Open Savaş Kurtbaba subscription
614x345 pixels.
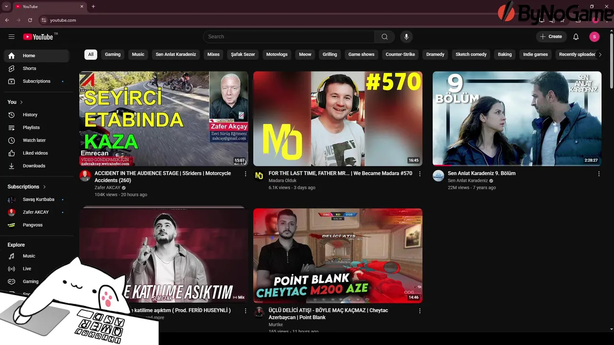pos(37,199)
